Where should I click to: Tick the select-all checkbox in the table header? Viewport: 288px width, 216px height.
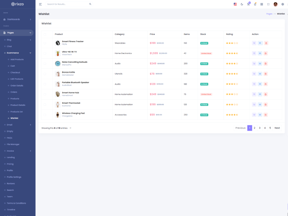point(45,34)
